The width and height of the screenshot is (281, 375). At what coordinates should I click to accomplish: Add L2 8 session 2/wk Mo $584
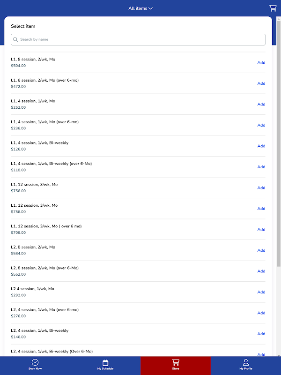point(261,250)
